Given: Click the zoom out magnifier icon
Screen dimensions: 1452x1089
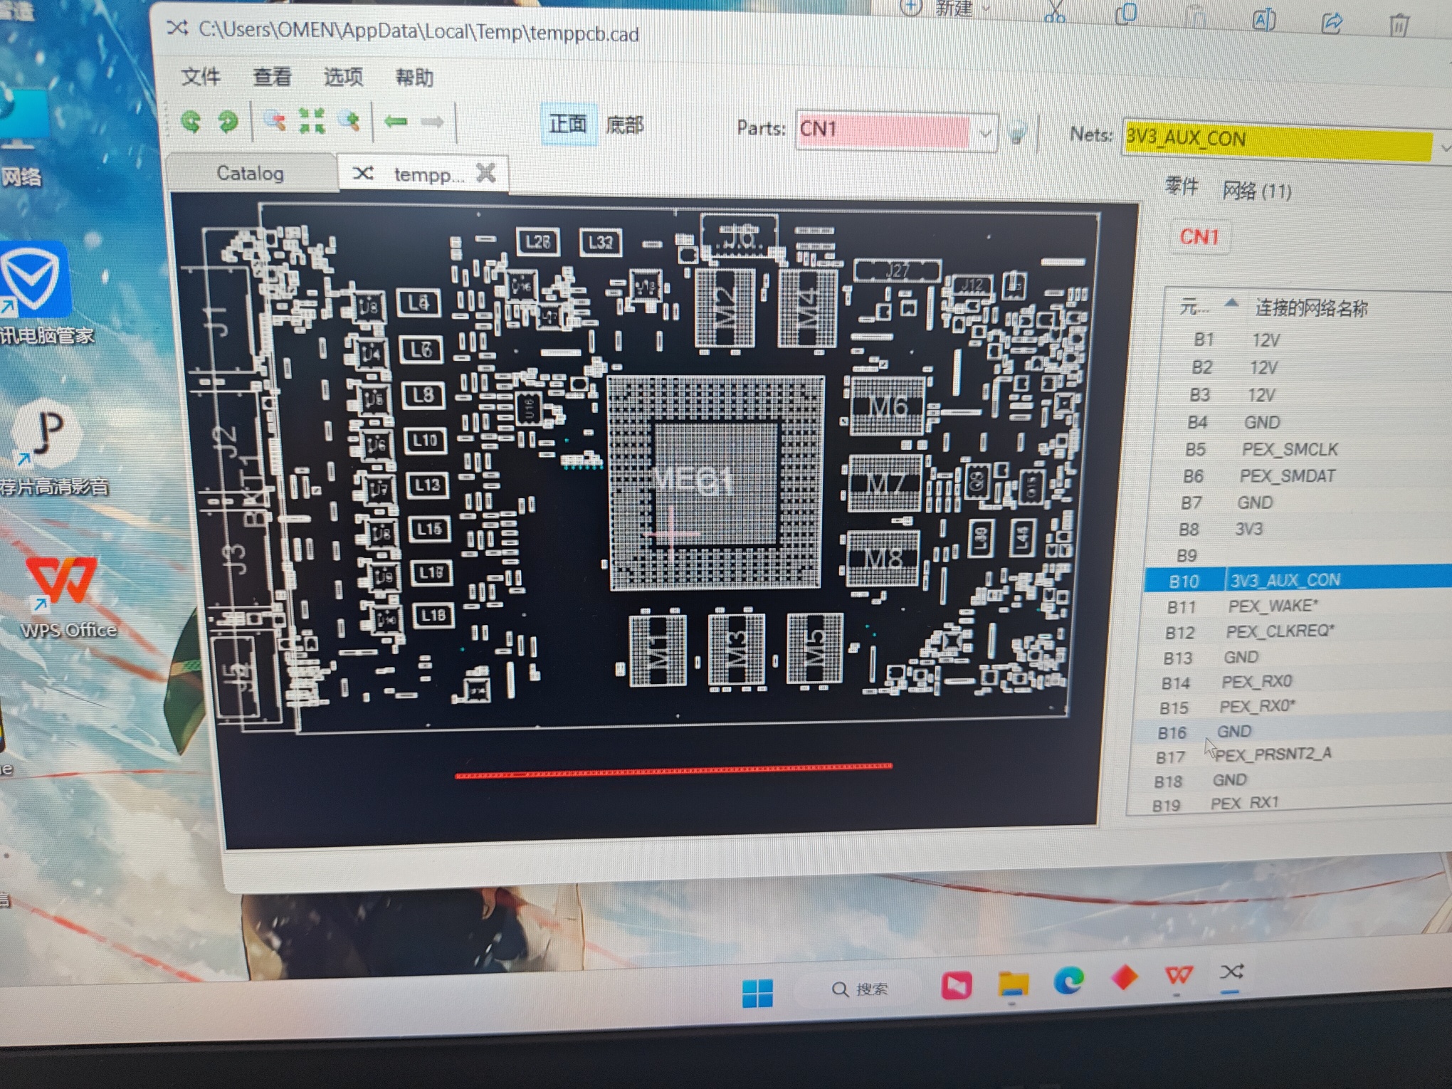Looking at the screenshot, I should (274, 121).
